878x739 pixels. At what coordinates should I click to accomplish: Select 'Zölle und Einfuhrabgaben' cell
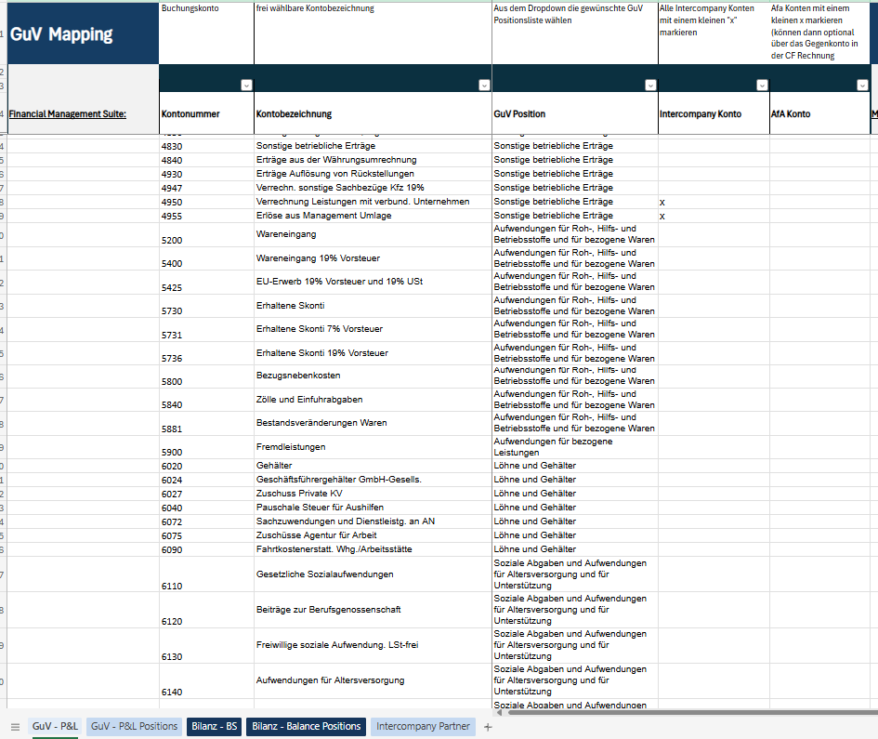[373, 400]
